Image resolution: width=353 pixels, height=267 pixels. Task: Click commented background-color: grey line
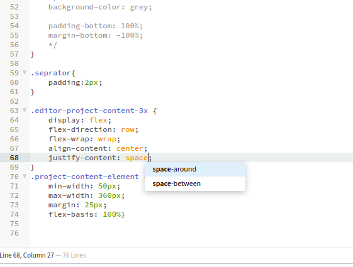point(100,7)
